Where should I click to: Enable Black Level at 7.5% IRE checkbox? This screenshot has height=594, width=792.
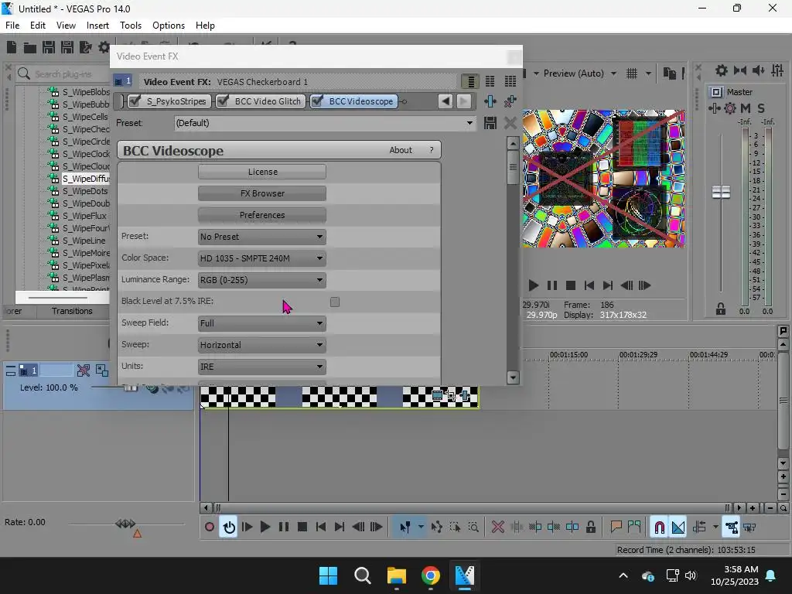click(x=335, y=302)
